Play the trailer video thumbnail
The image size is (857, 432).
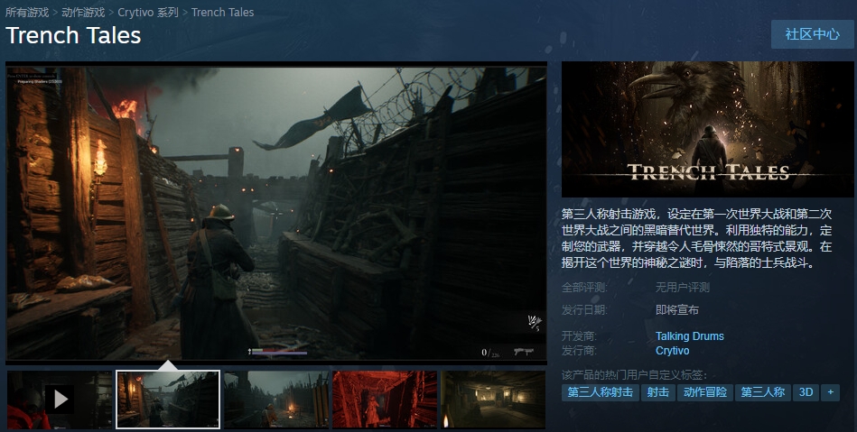(x=60, y=400)
